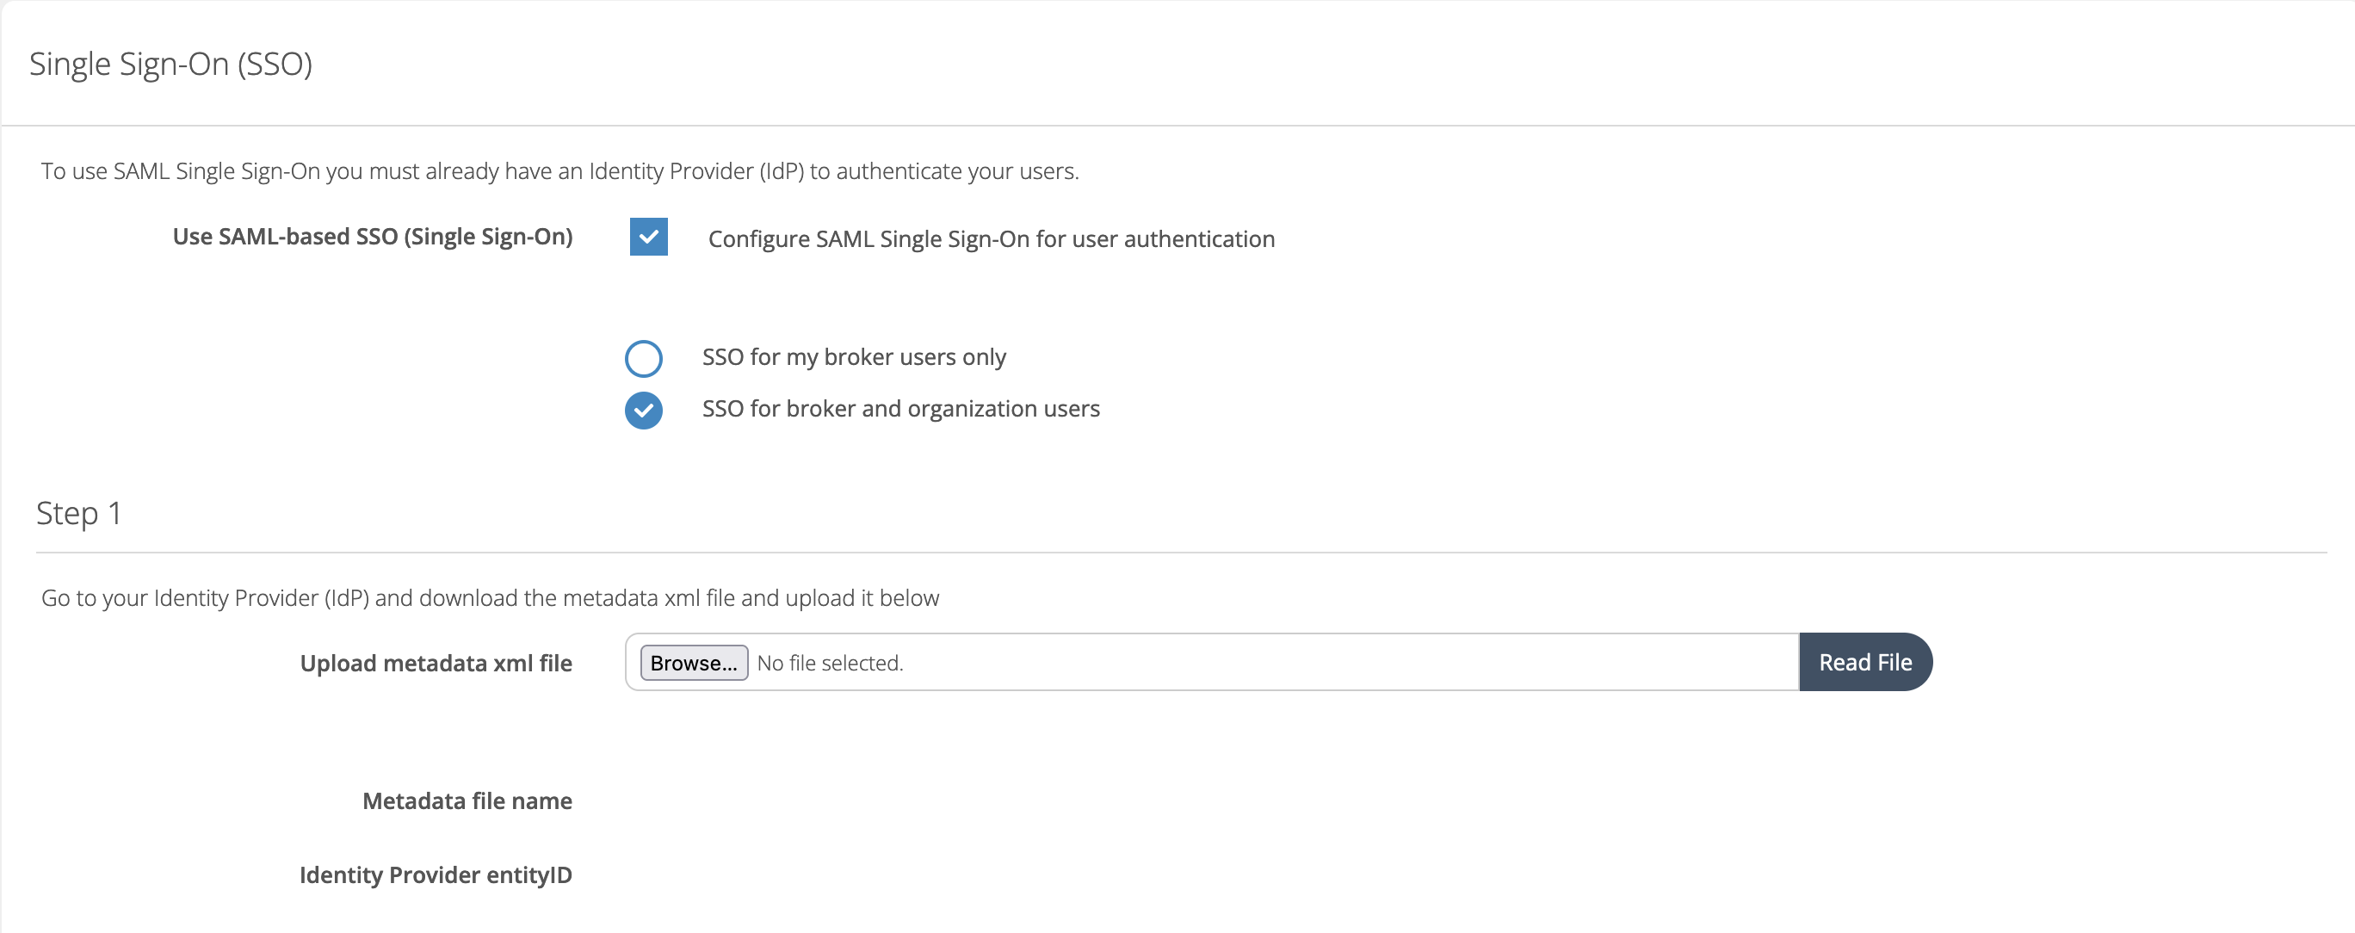2355x933 pixels.
Task: Click the Use SAML-based SSO label
Action: coord(372,237)
